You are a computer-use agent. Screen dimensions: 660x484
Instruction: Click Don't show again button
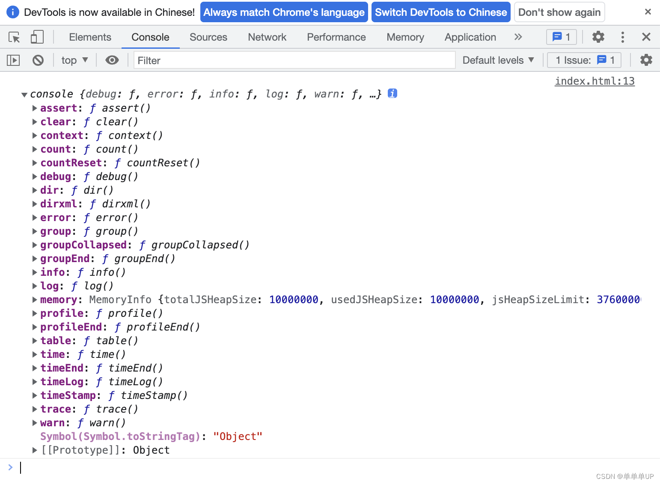tap(559, 12)
